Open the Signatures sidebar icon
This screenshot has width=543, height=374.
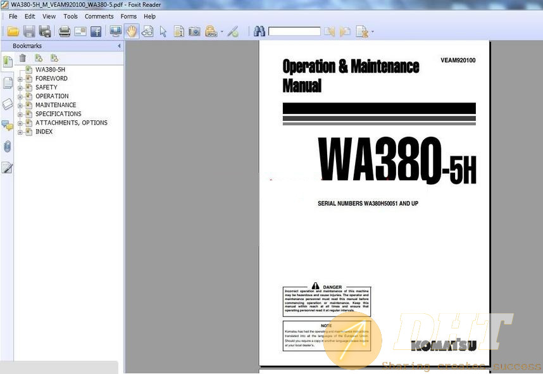7,168
